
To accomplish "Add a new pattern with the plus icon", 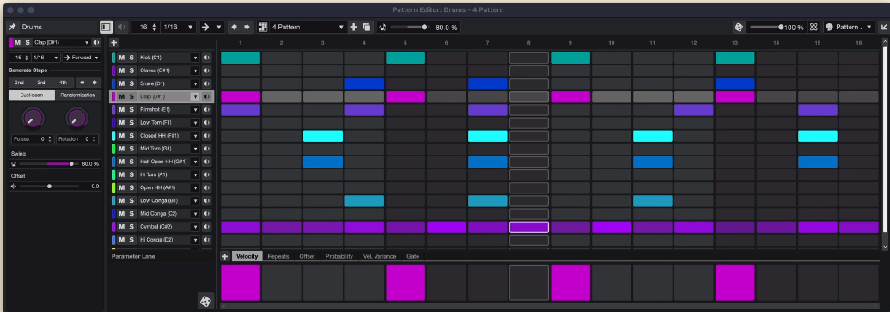I will (354, 27).
